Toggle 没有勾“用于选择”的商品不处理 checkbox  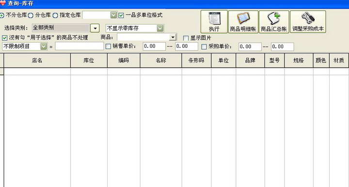pyautogui.click(x=5, y=38)
